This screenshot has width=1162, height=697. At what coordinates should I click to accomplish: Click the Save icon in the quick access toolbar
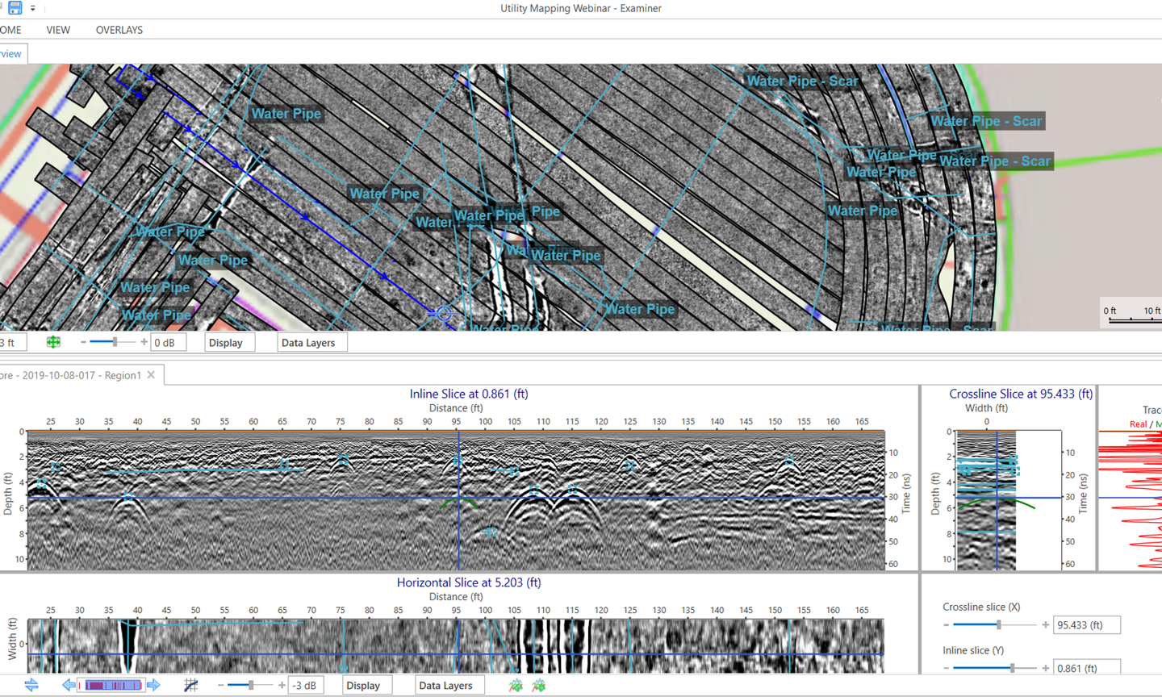(x=14, y=7)
